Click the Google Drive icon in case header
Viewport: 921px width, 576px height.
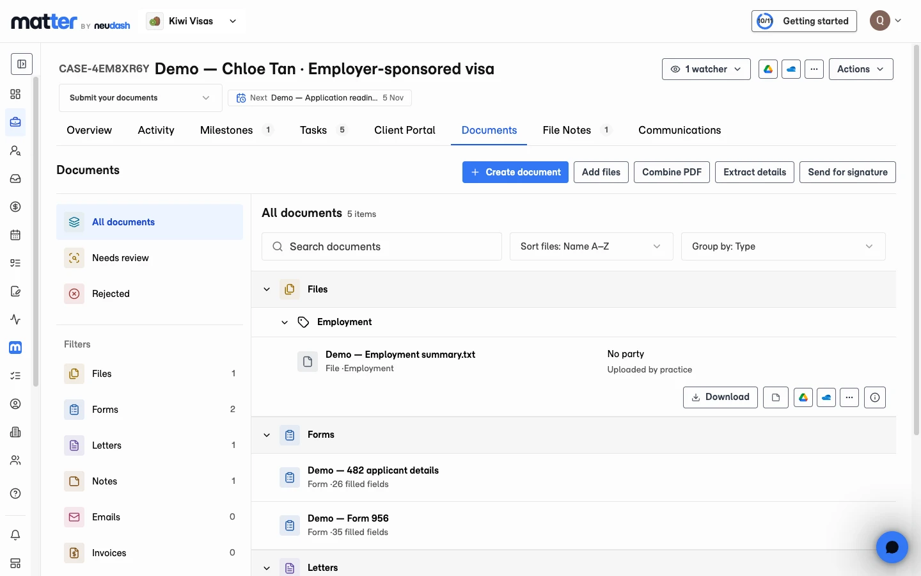coord(768,69)
